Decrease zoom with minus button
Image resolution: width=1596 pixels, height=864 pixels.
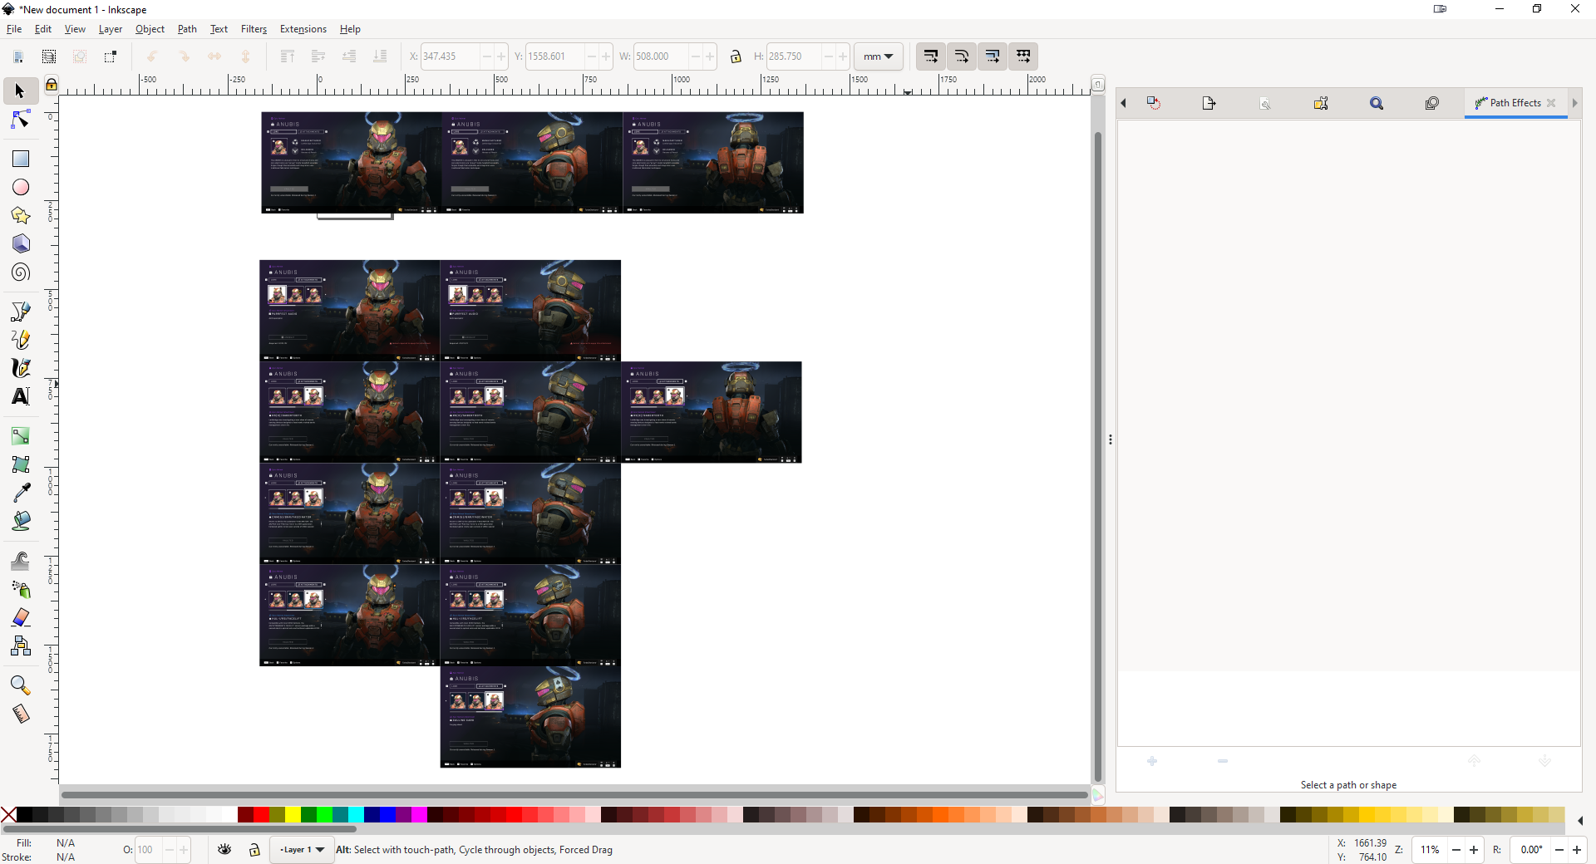pos(1456,850)
